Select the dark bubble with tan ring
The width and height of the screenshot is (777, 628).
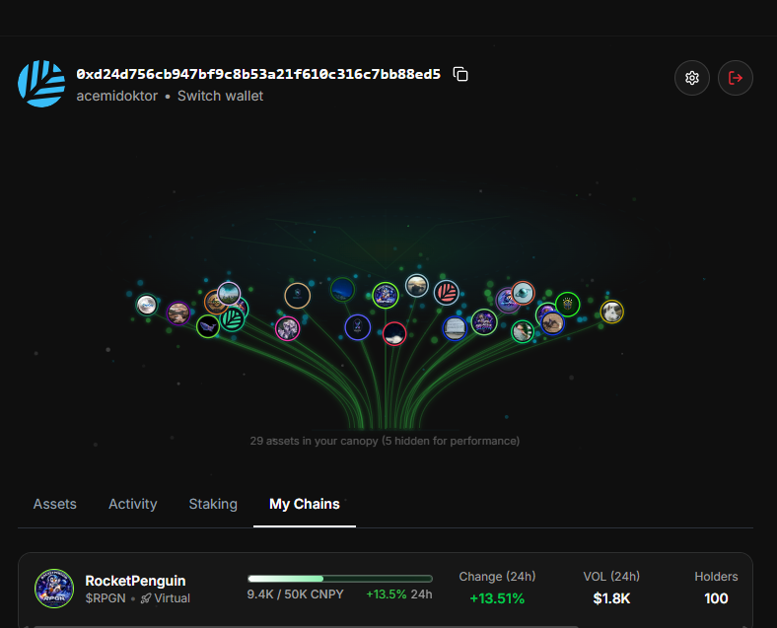click(298, 296)
